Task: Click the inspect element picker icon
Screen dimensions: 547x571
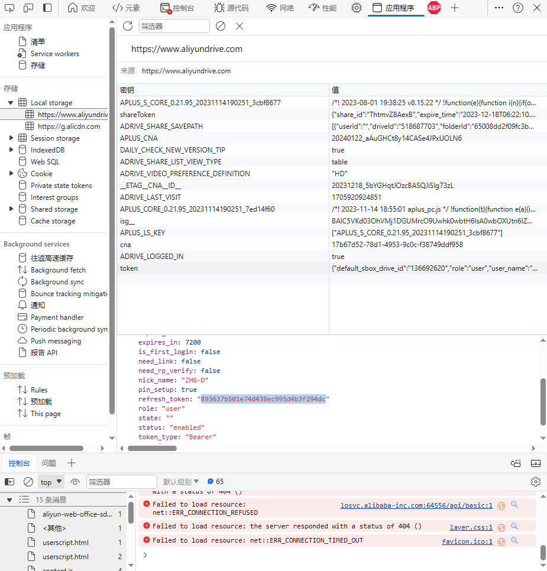Action: (9, 8)
